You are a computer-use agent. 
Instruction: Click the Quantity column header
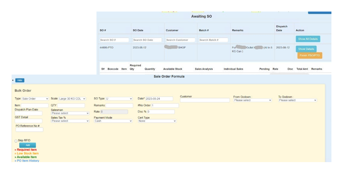150,69
